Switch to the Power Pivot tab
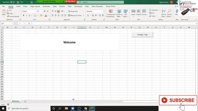The image size is (198, 111). (110, 6)
